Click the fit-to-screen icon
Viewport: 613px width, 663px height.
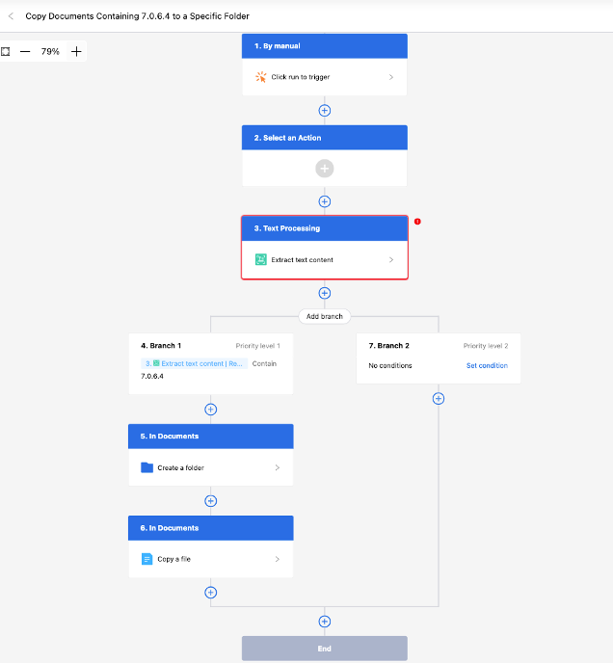pyautogui.click(x=5, y=51)
